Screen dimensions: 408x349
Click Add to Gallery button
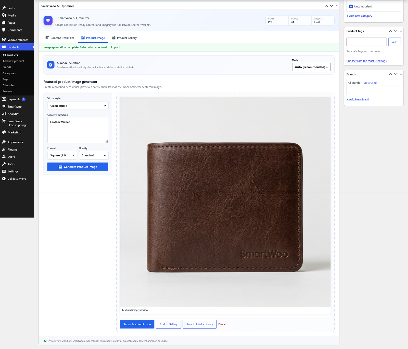click(x=169, y=324)
